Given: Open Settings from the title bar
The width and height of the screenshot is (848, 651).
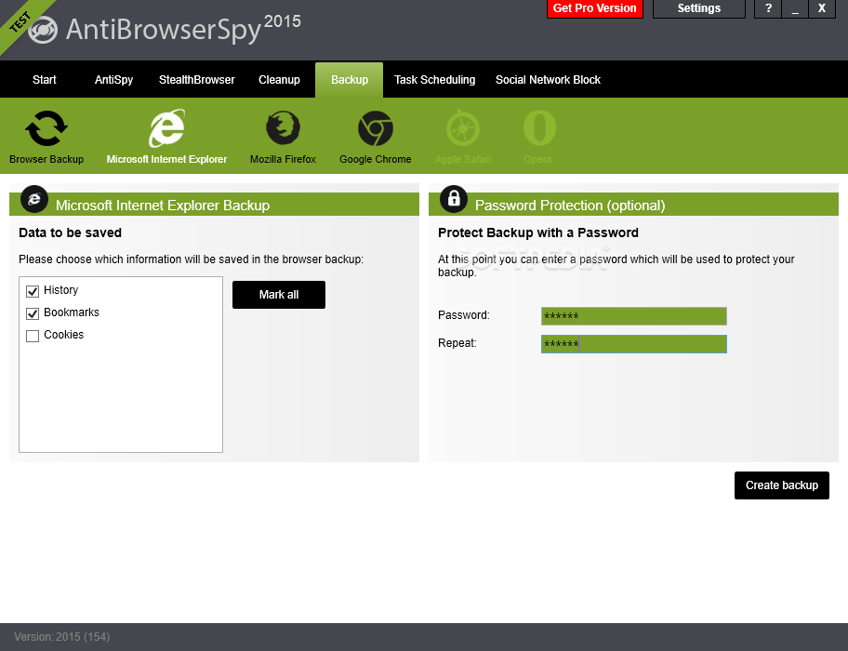Looking at the screenshot, I should [x=698, y=8].
